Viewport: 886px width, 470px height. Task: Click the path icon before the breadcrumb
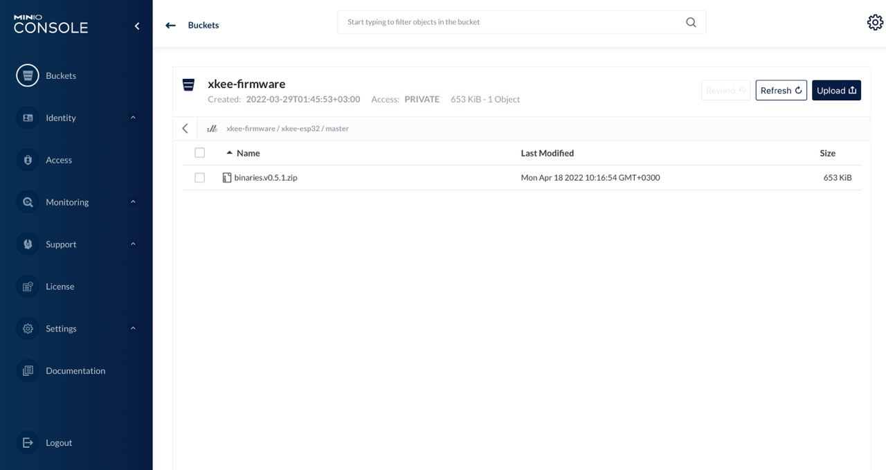[212, 129]
